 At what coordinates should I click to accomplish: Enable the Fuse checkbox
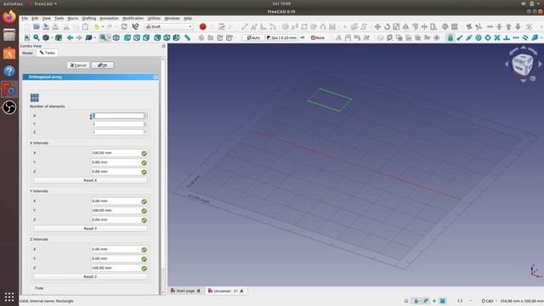coord(32,288)
